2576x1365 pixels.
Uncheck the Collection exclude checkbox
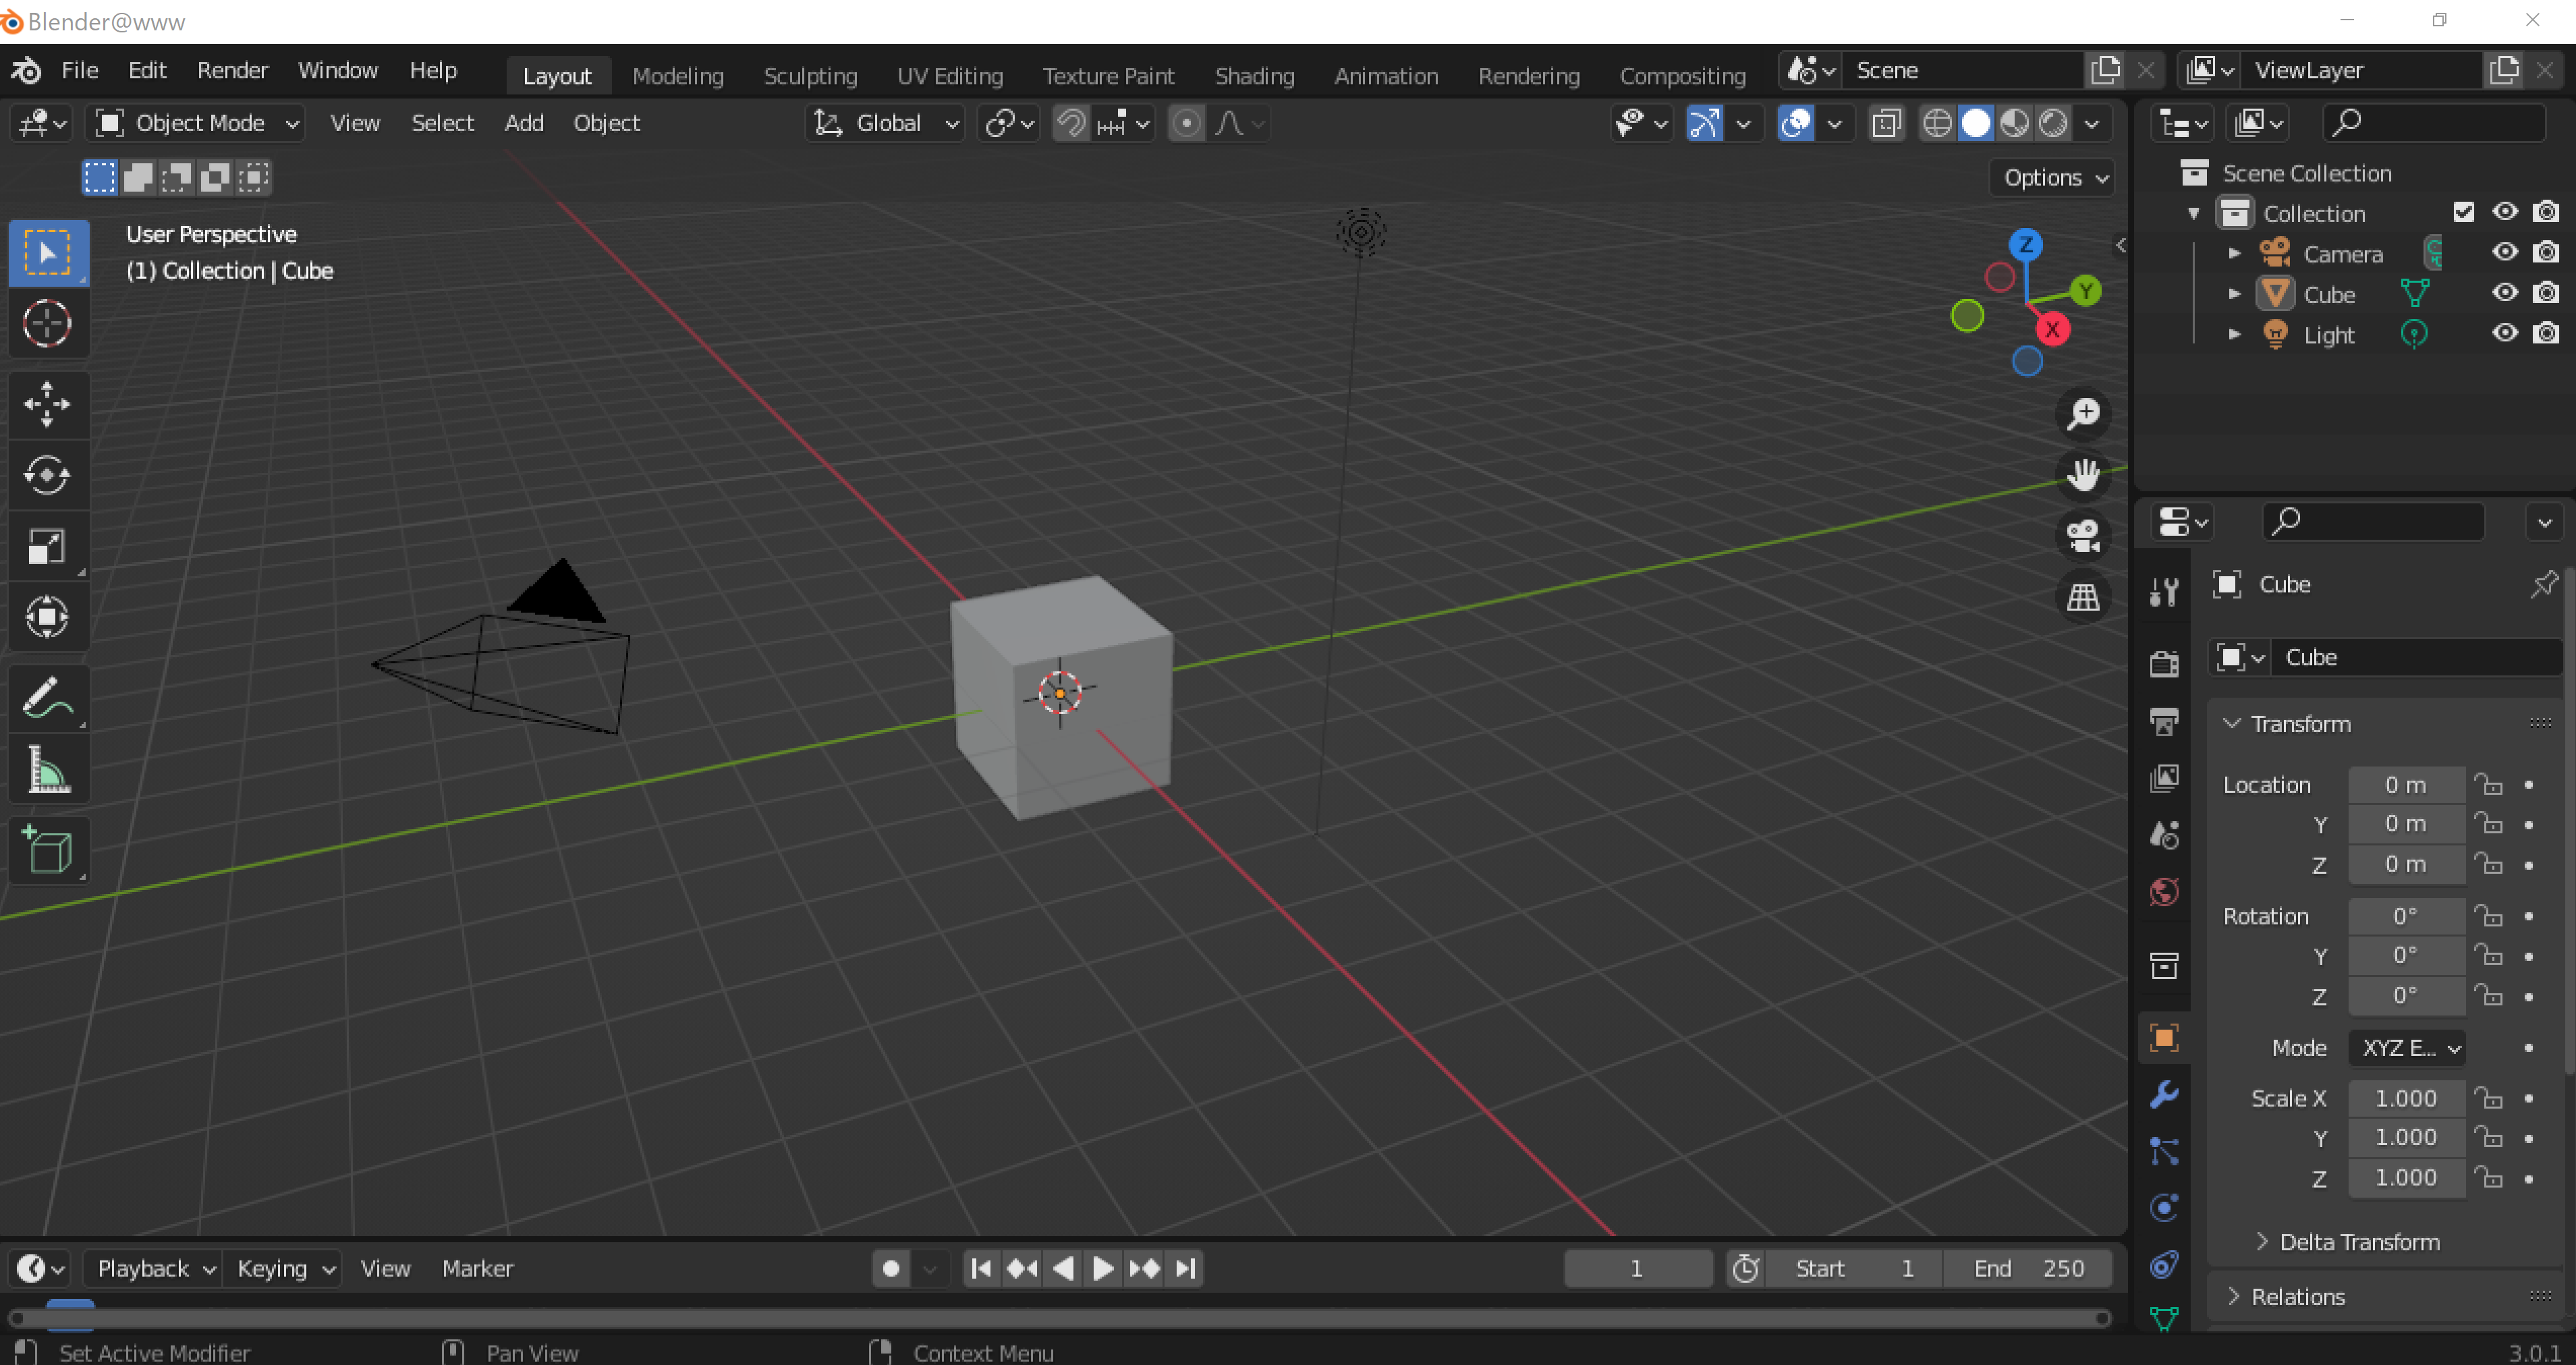tap(2463, 212)
